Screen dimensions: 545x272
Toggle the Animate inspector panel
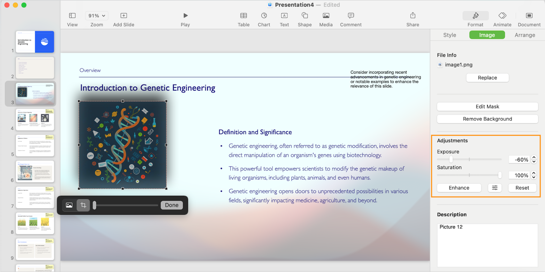pyautogui.click(x=502, y=16)
